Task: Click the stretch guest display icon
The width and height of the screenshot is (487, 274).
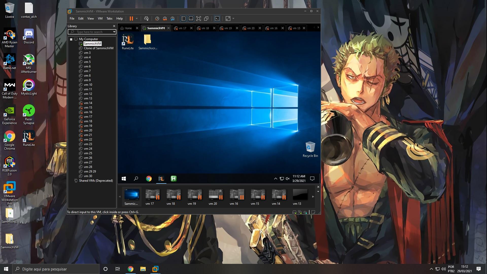Action: pos(228,19)
